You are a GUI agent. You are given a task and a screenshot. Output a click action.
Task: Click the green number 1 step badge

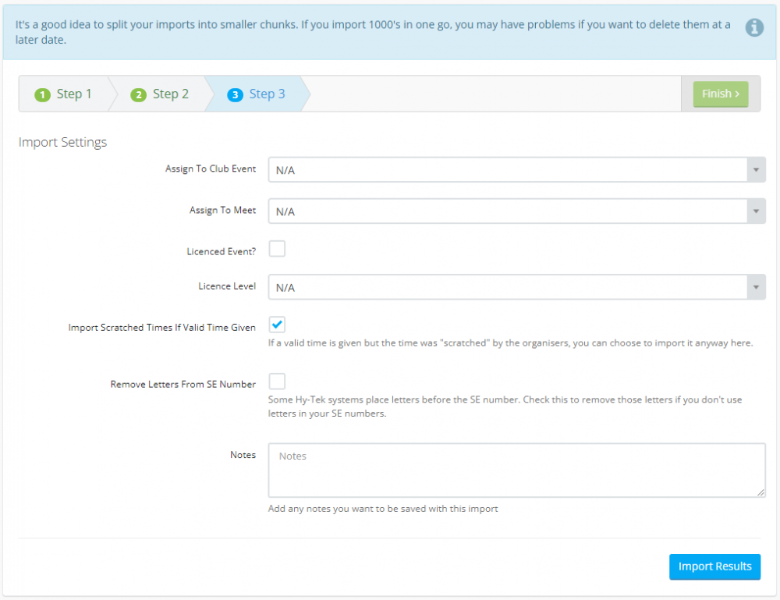42,94
